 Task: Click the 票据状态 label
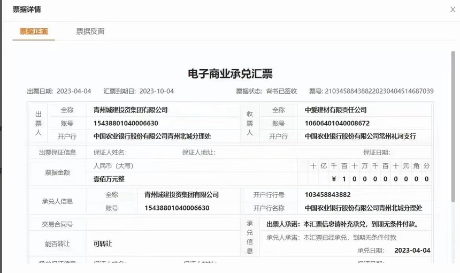(249, 92)
